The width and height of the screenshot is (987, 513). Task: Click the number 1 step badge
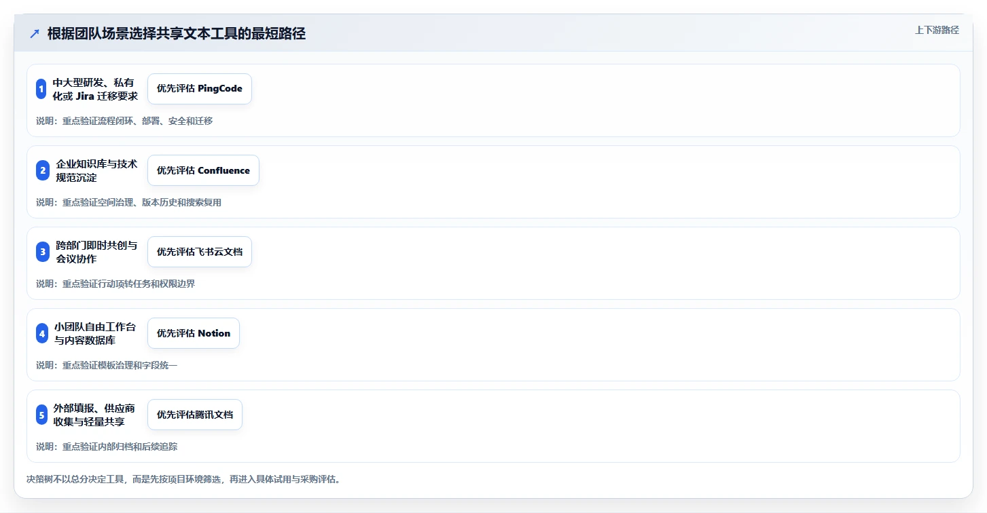(41, 89)
